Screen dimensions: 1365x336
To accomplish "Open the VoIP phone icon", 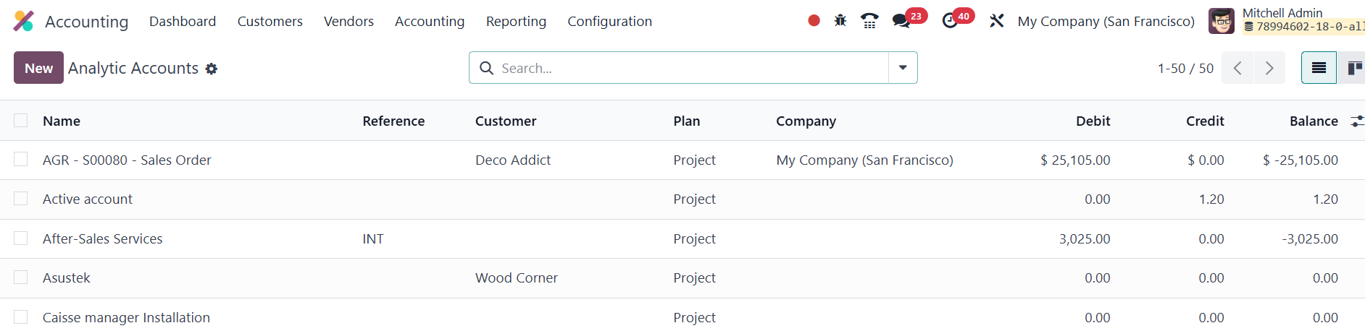I will pyautogui.click(x=869, y=21).
